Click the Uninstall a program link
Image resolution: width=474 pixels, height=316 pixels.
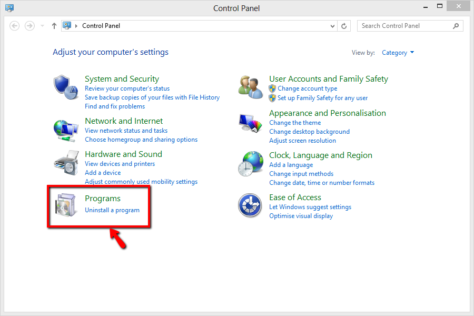[112, 210]
